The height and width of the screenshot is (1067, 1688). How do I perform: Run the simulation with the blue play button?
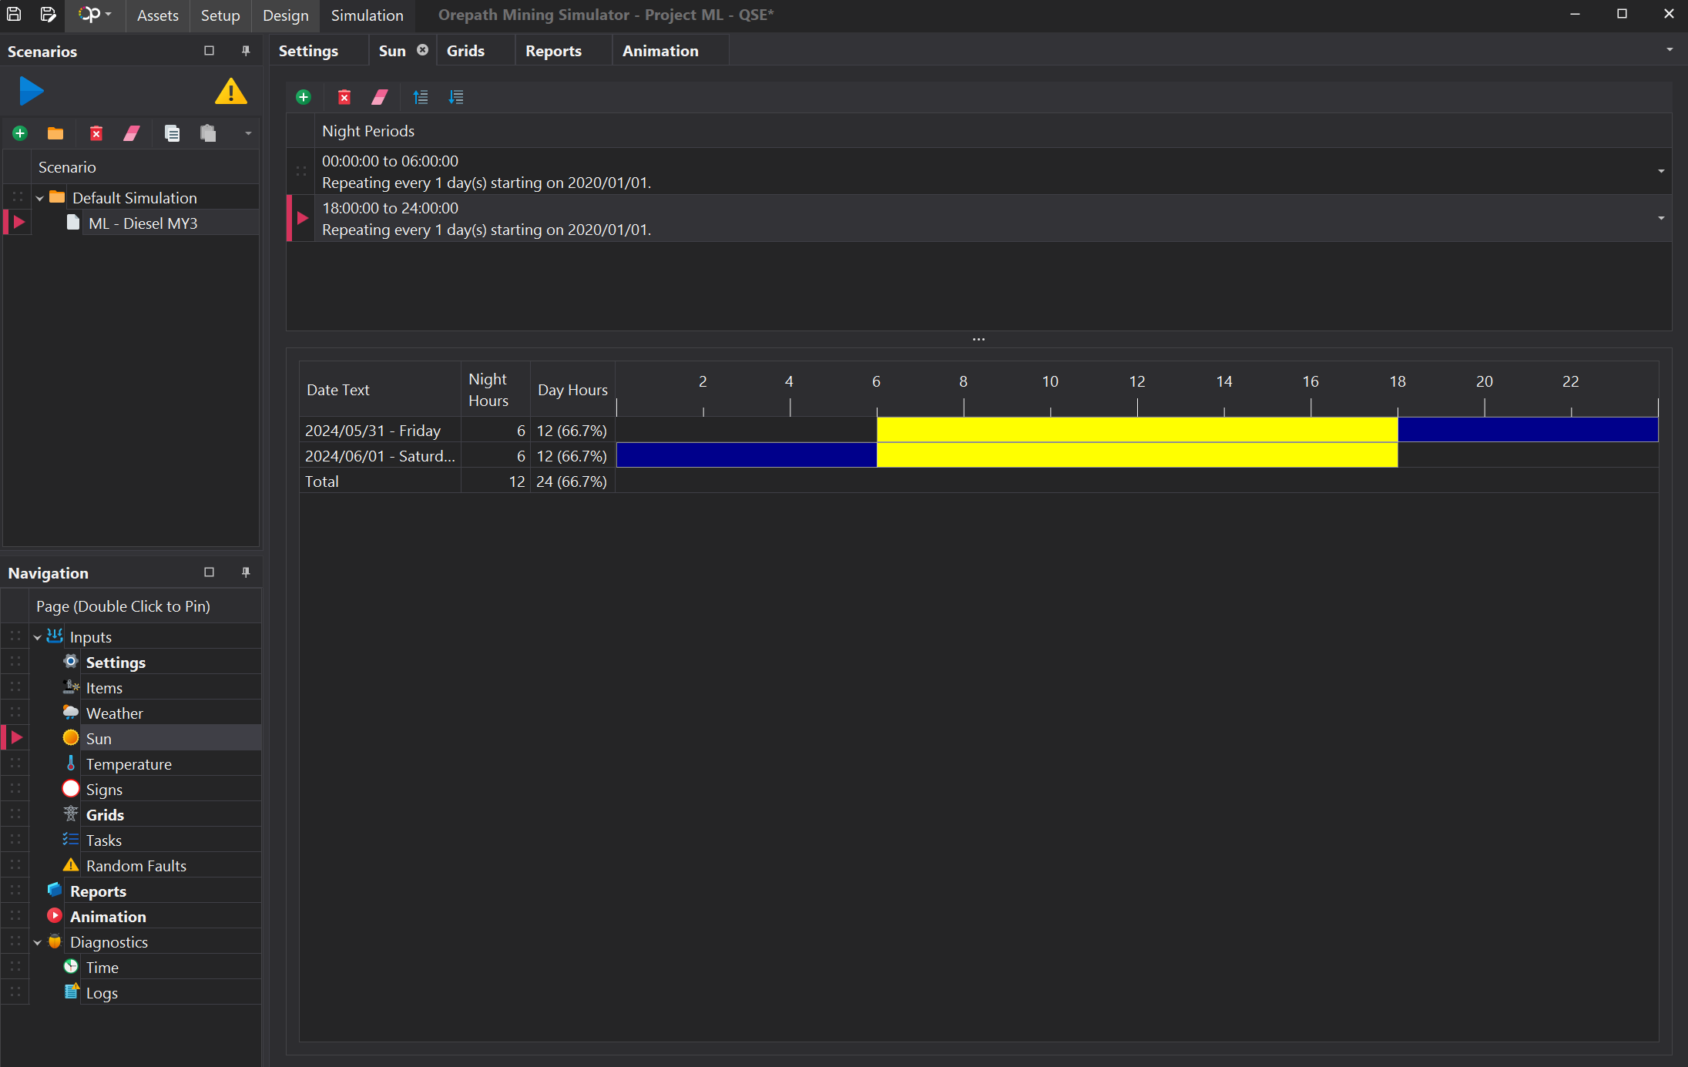point(31,92)
